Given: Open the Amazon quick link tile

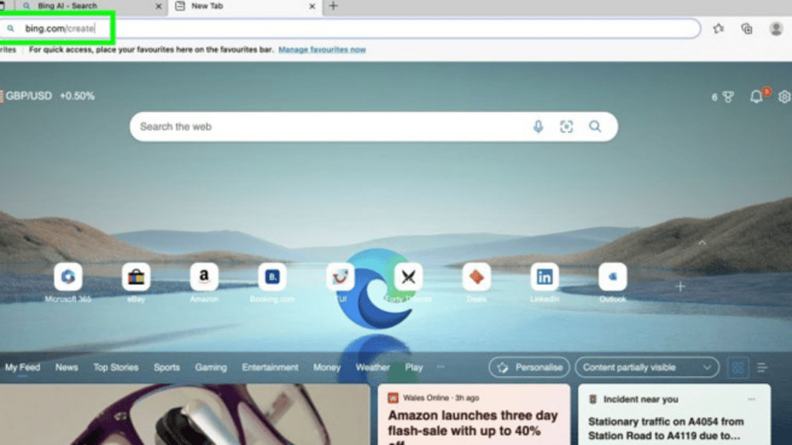Looking at the screenshot, I should coord(204,277).
